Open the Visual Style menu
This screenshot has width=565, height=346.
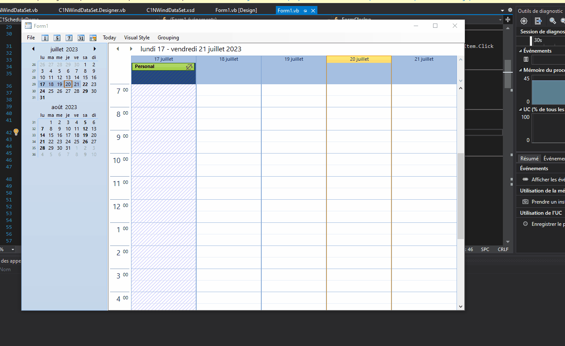137,38
